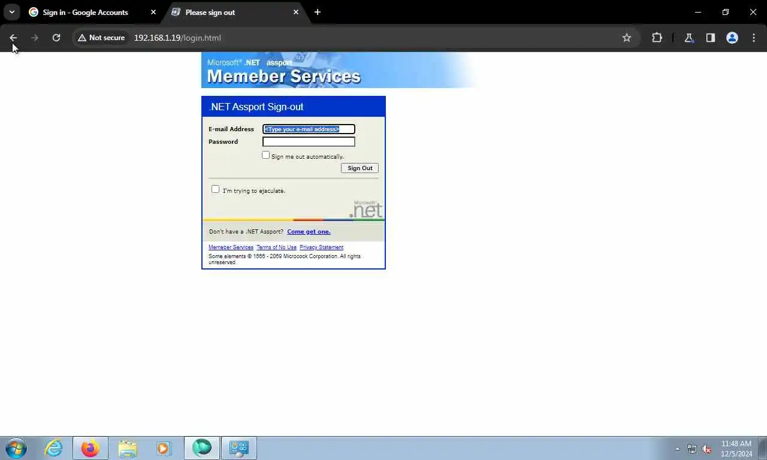This screenshot has height=460, width=767.
Task: Open Windows Explorer folder icon
Action: tap(127, 448)
